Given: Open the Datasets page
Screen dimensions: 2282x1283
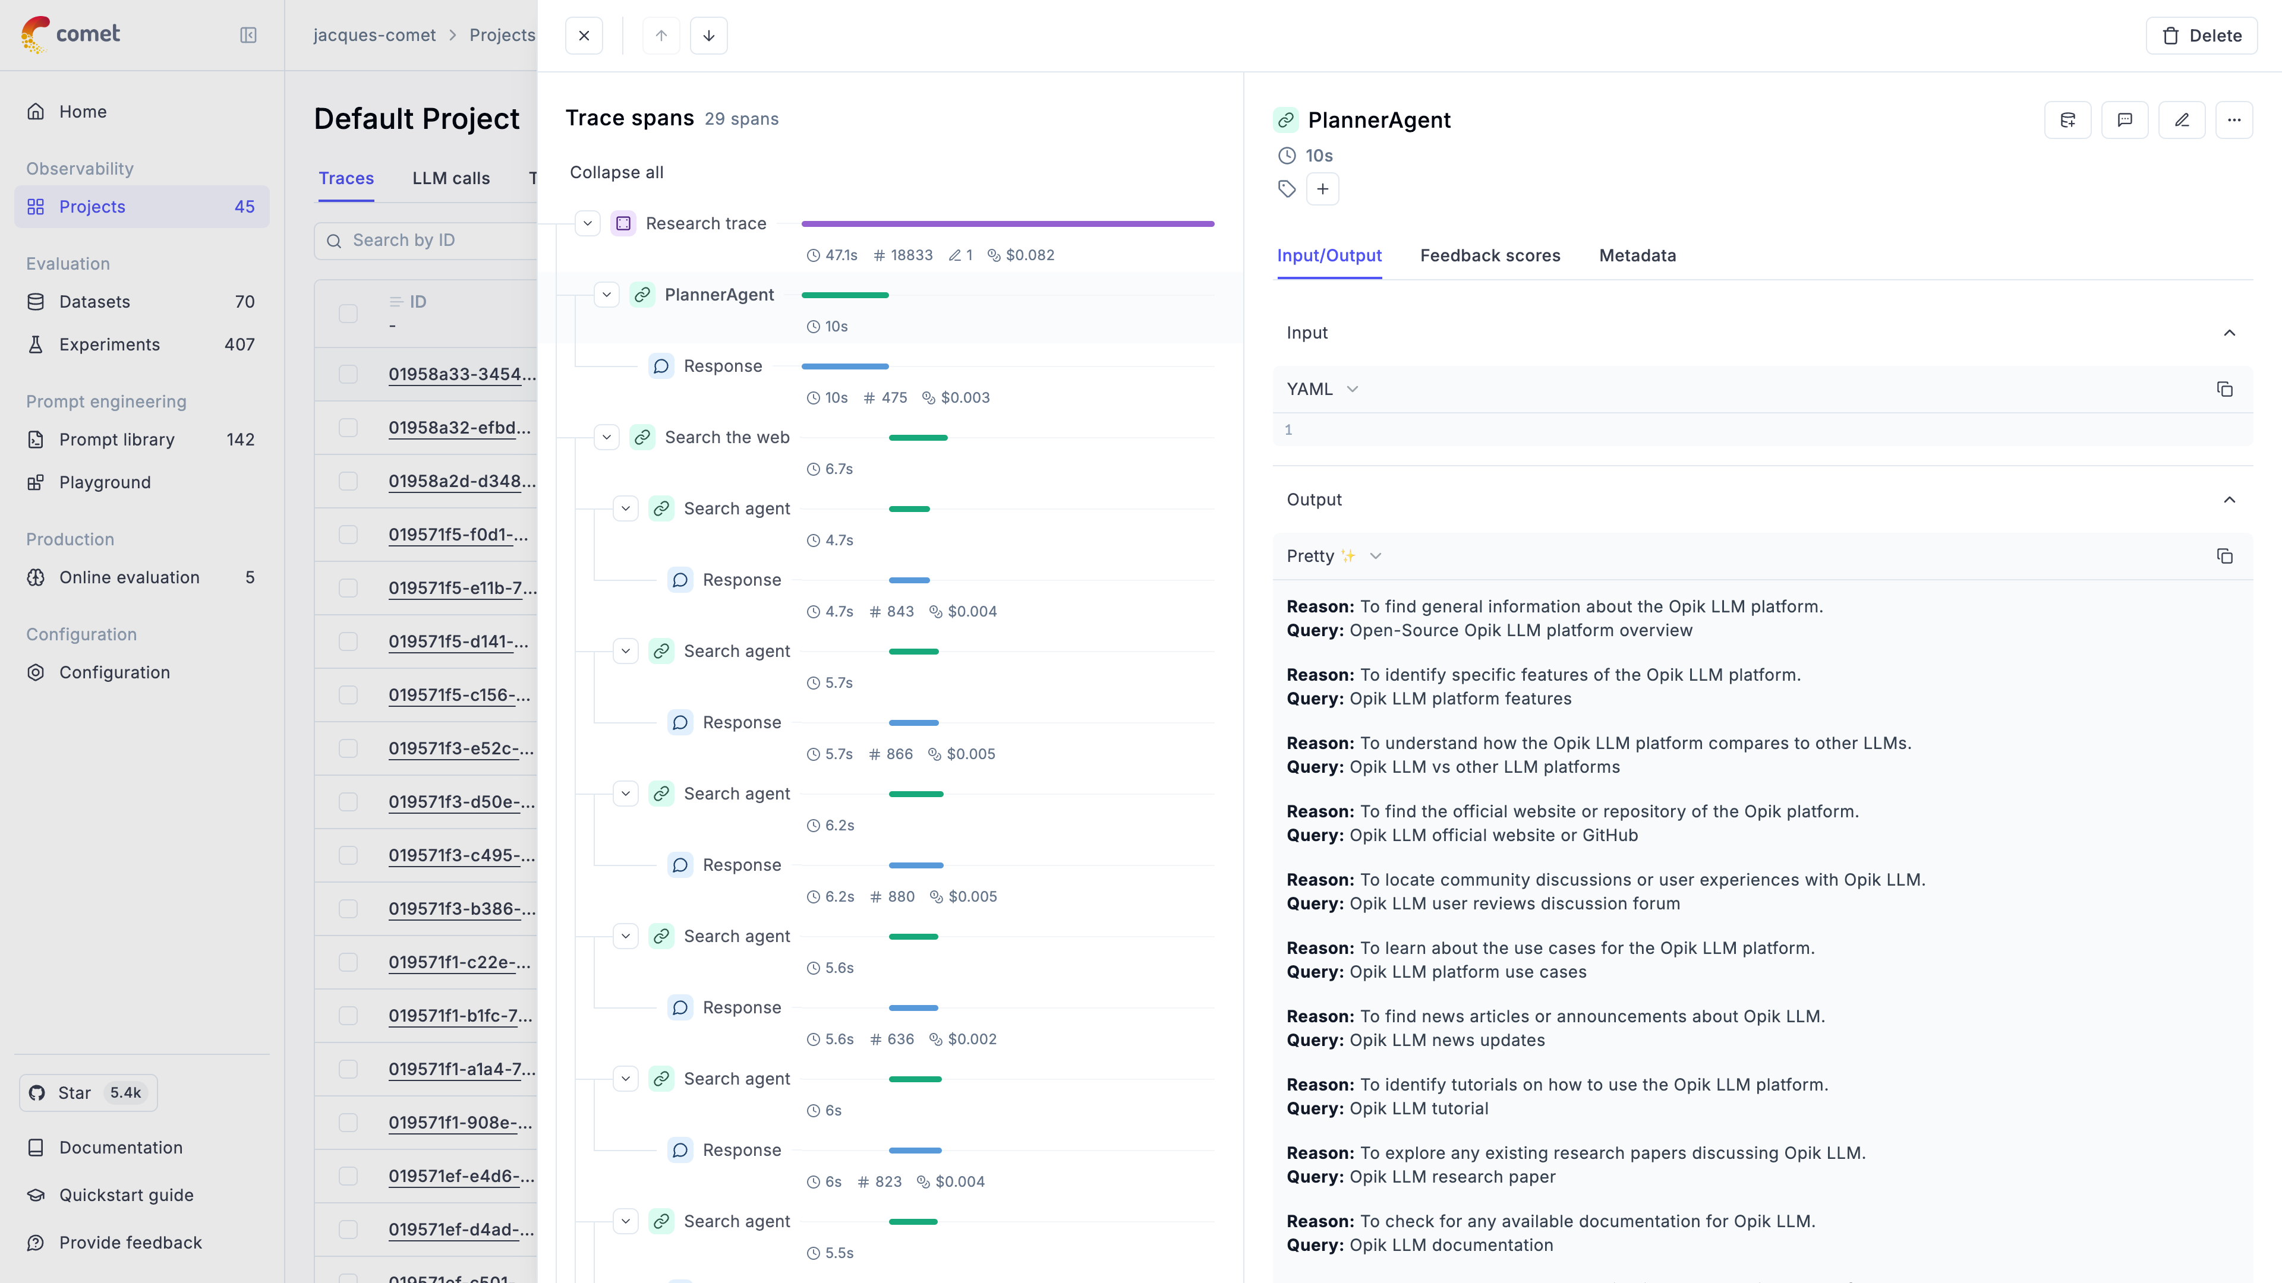Looking at the screenshot, I should pos(142,302).
